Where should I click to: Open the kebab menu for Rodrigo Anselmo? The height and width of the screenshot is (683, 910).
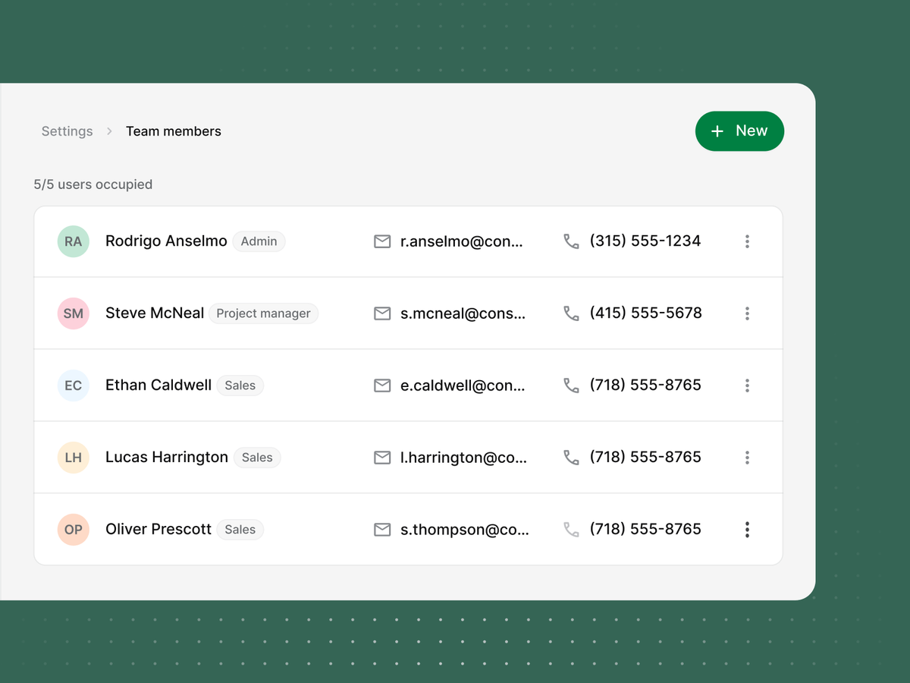coord(747,241)
